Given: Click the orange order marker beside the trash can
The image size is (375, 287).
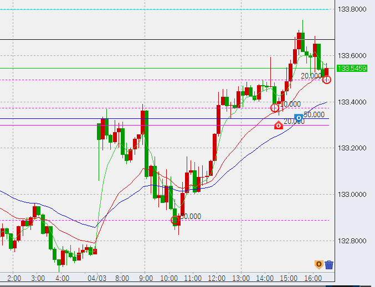Looking at the screenshot, I should pyautogui.click(x=318, y=265).
